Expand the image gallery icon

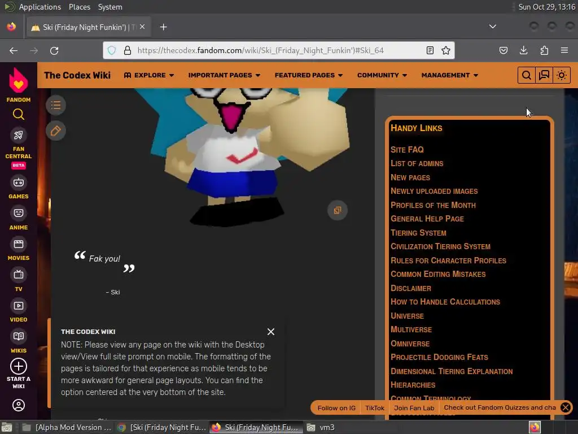[x=338, y=210]
